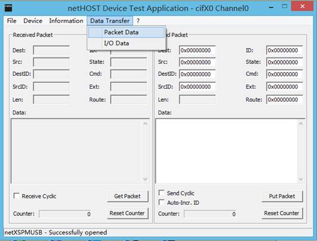
Task: Click the Received Packet Dest field
Action: pyautogui.click(x=52, y=50)
